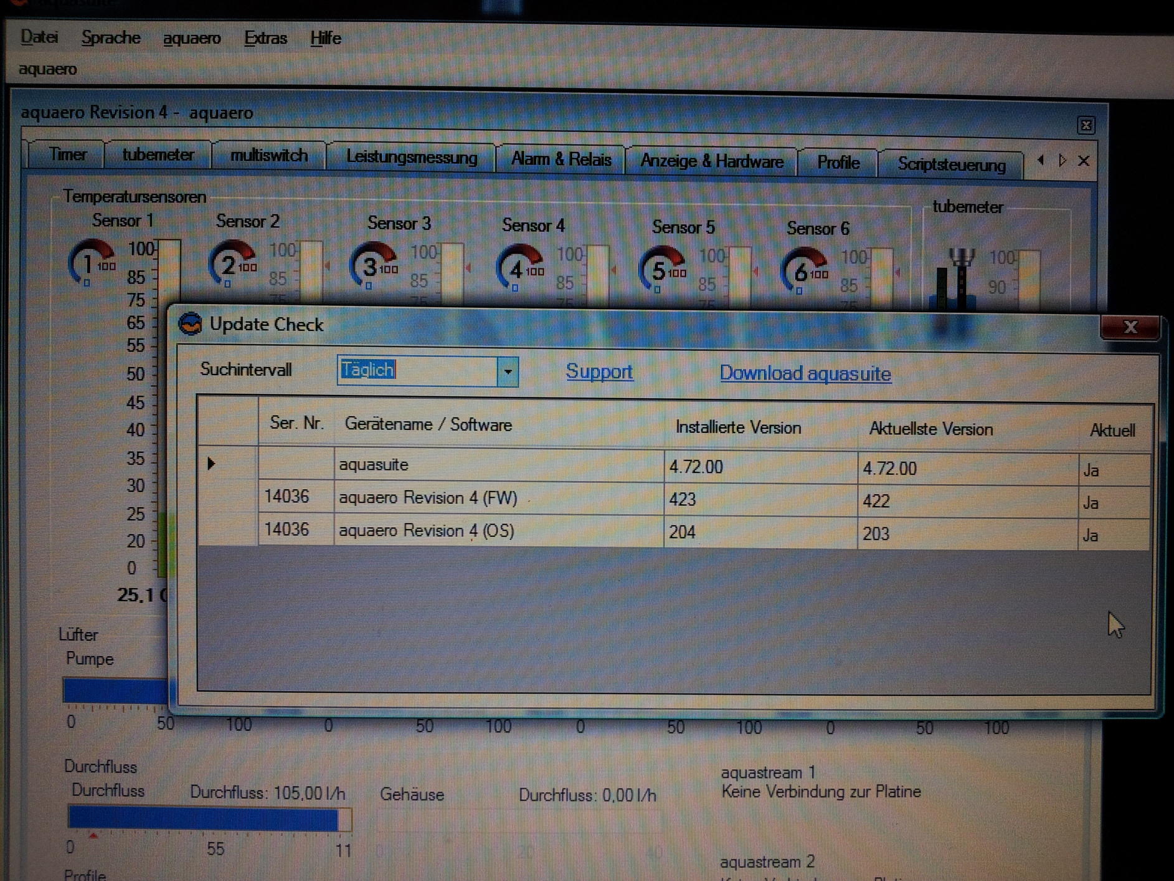Open the Alarm & Relais tab
The width and height of the screenshot is (1174, 881).
pos(561,159)
